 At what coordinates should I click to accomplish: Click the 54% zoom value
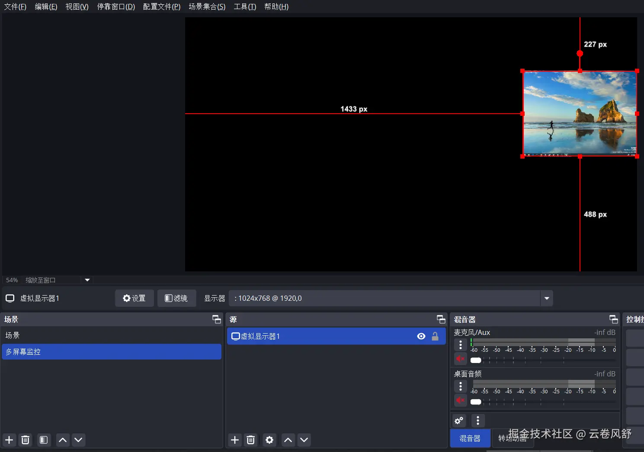(12, 280)
